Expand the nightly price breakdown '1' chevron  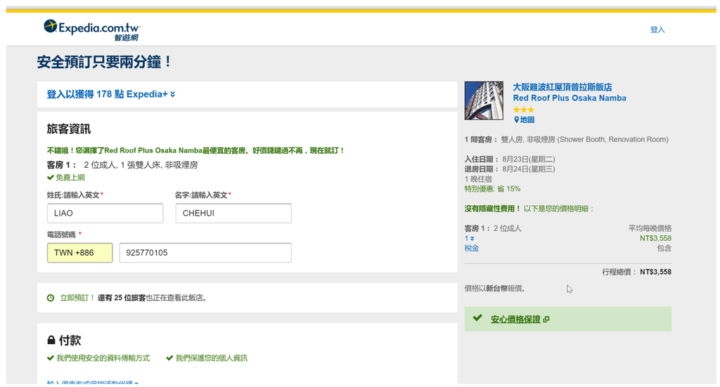pyautogui.click(x=469, y=238)
